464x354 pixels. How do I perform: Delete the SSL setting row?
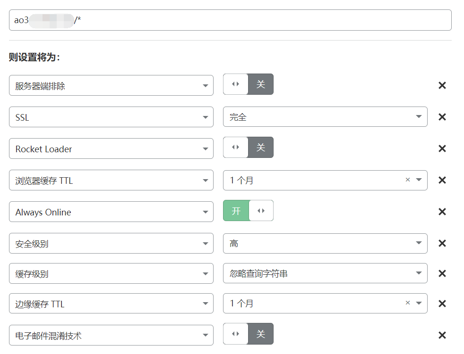(x=442, y=117)
